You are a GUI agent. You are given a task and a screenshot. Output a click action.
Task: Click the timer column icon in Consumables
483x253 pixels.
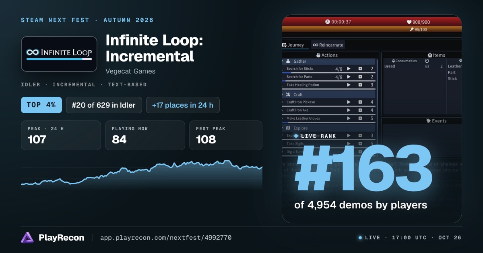point(427,61)
